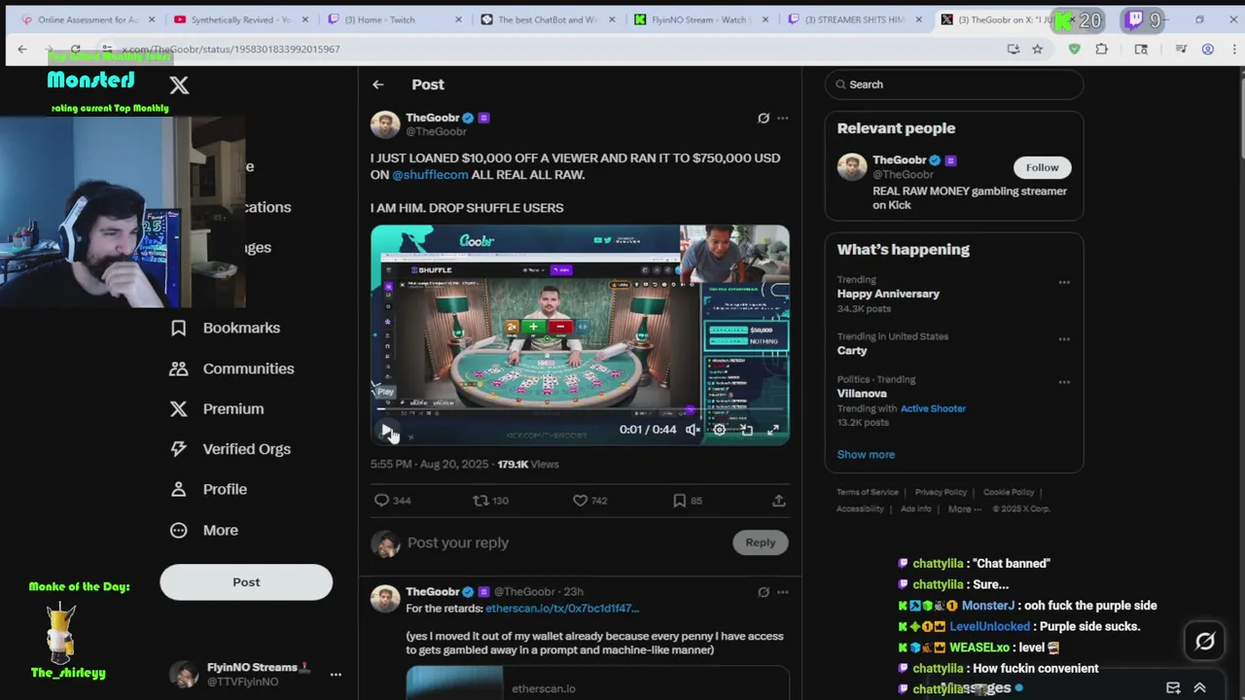Click Show more under What's happening

pyautogui.click(x=866, y=454)
